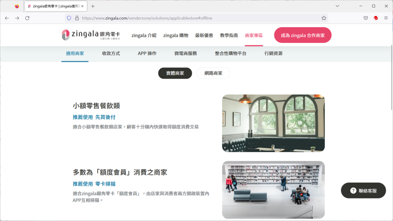Click 推薦使用 先買後付 link
This screenshot has height=221, width=393.
94,117
